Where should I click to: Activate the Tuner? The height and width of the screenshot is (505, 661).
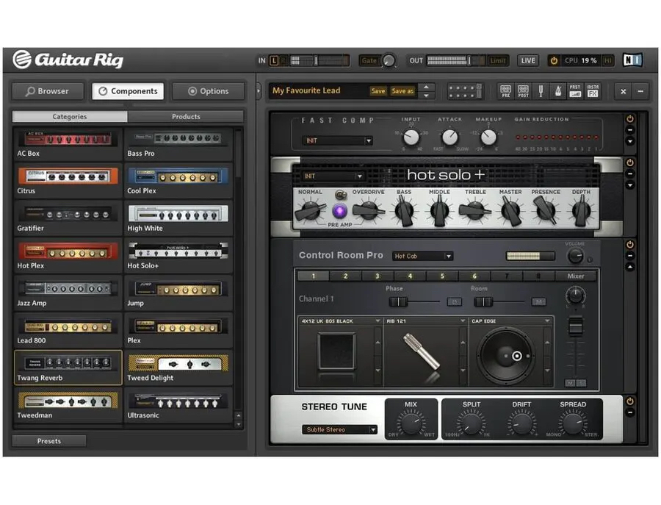click(x=541, y=90)
